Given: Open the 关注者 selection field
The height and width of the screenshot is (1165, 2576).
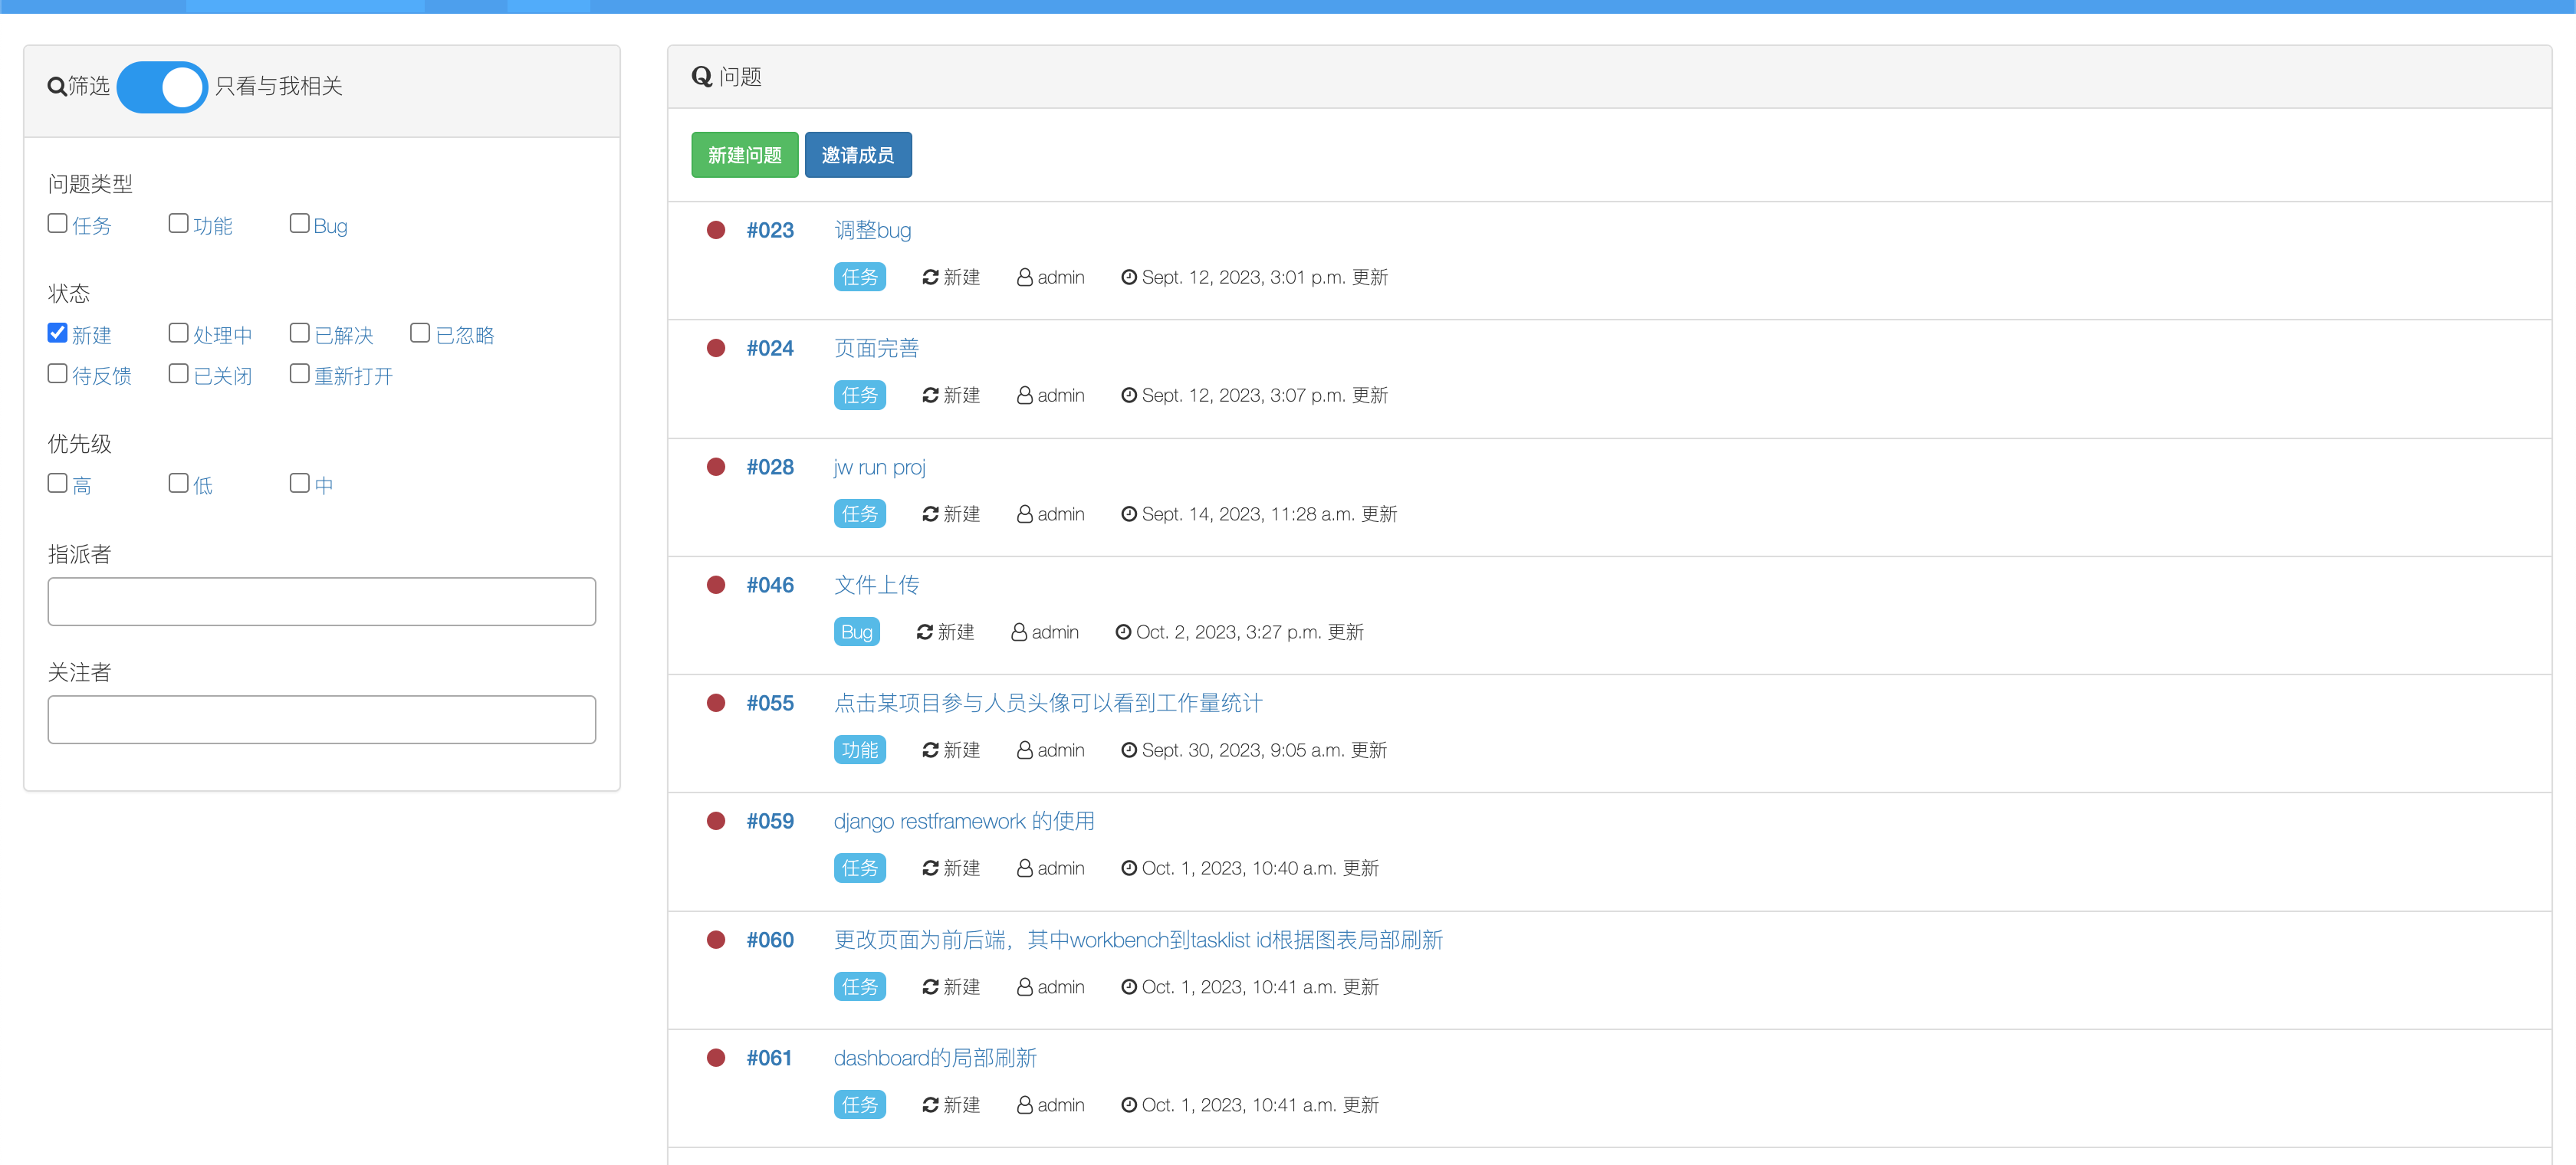Looking at the screenshot, I should click(x=321, y=719).
